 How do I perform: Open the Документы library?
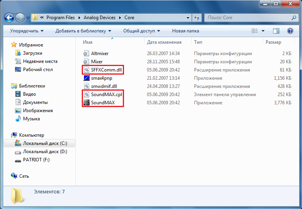(35, 102)
